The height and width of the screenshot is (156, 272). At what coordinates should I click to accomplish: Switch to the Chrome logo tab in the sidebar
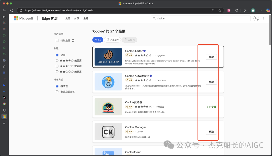[4, 104]
